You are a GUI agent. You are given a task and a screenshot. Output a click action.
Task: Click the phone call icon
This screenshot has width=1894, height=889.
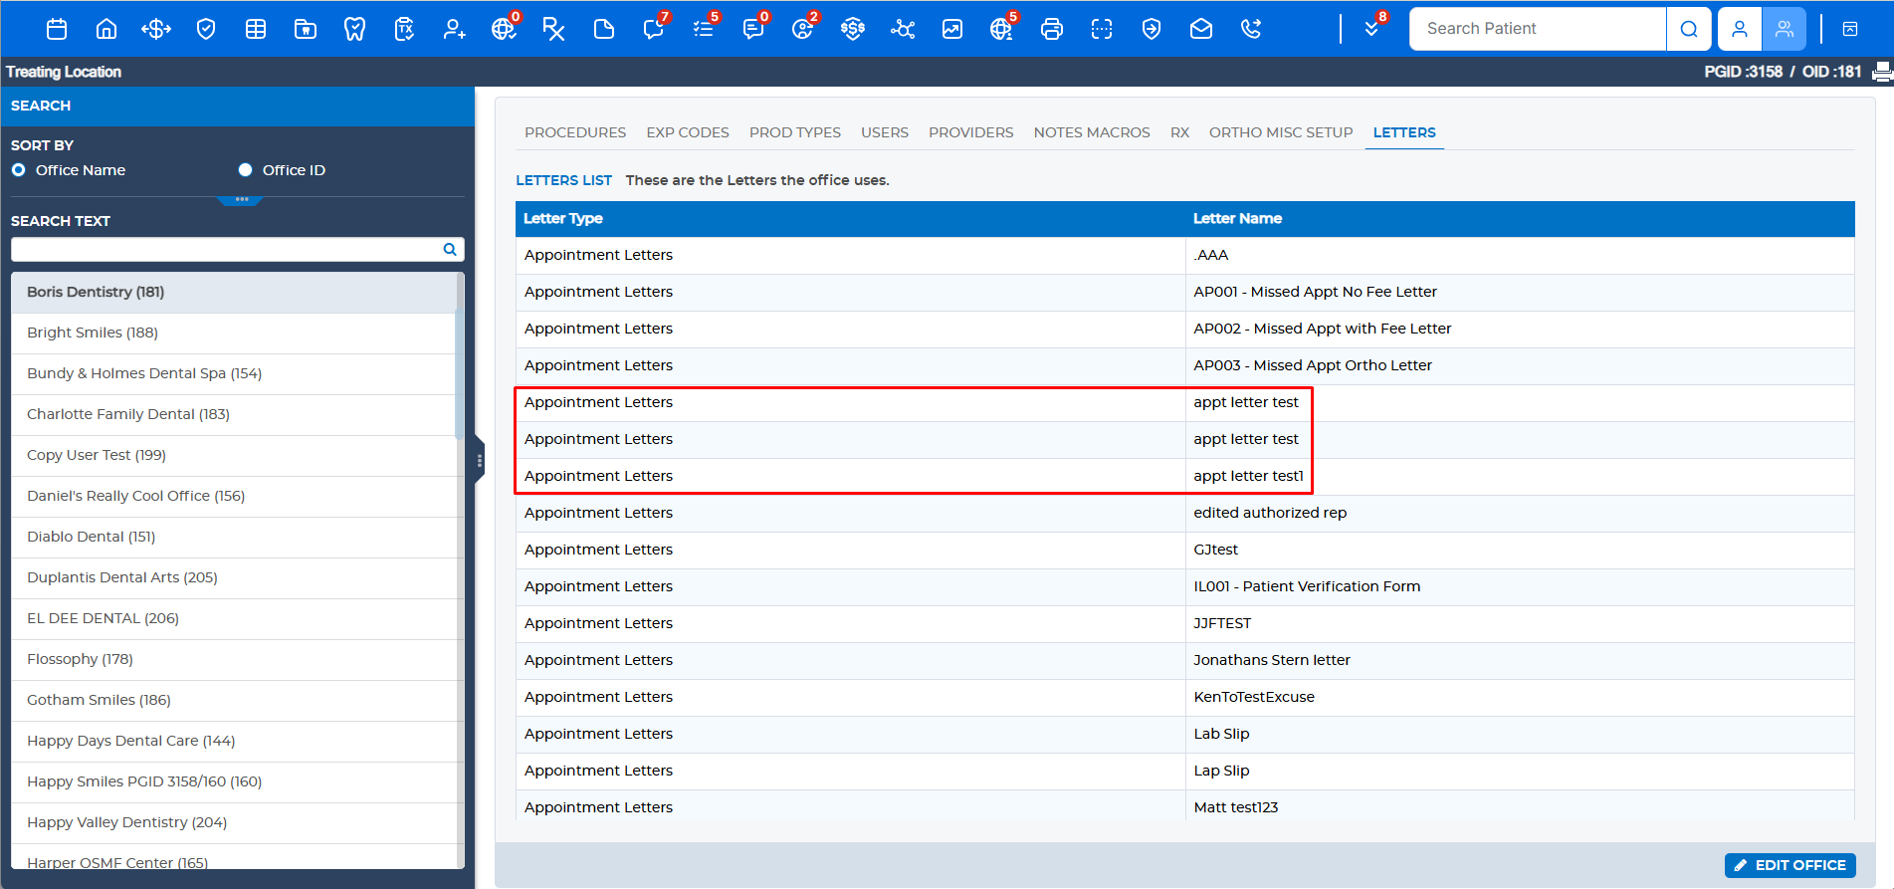1251,29
